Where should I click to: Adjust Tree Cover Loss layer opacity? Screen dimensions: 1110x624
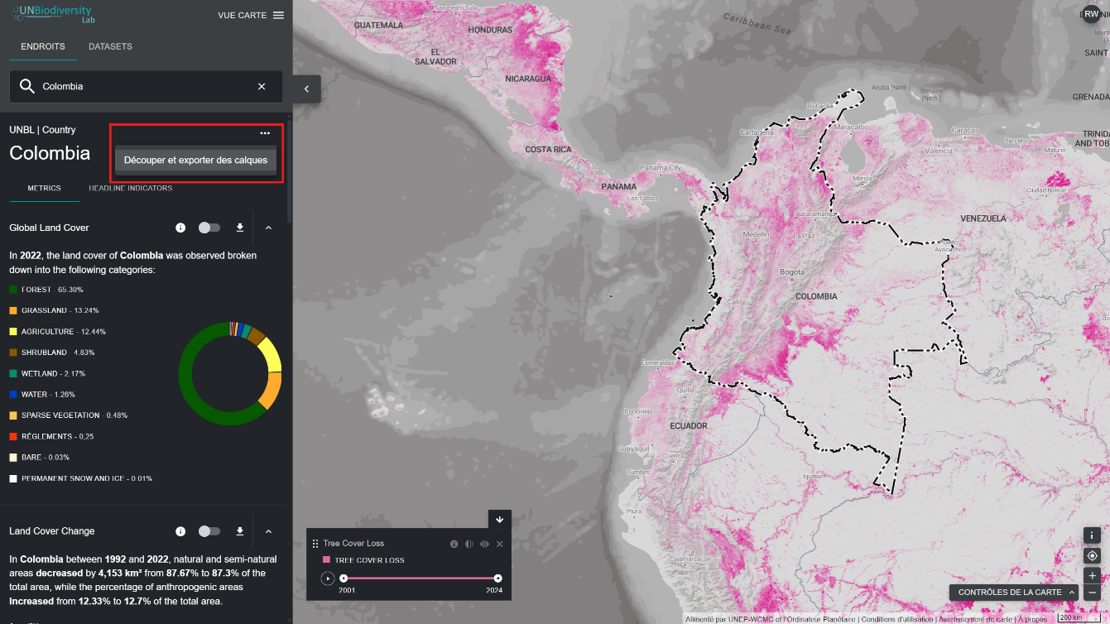[469, 544]
